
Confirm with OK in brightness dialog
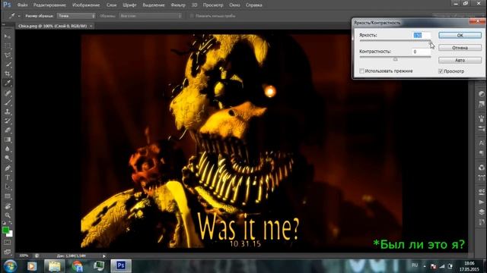[460, 36]
